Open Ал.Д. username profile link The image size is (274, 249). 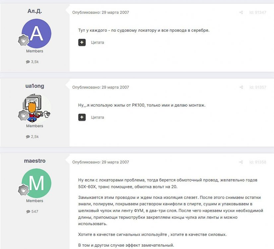point(34,11)
